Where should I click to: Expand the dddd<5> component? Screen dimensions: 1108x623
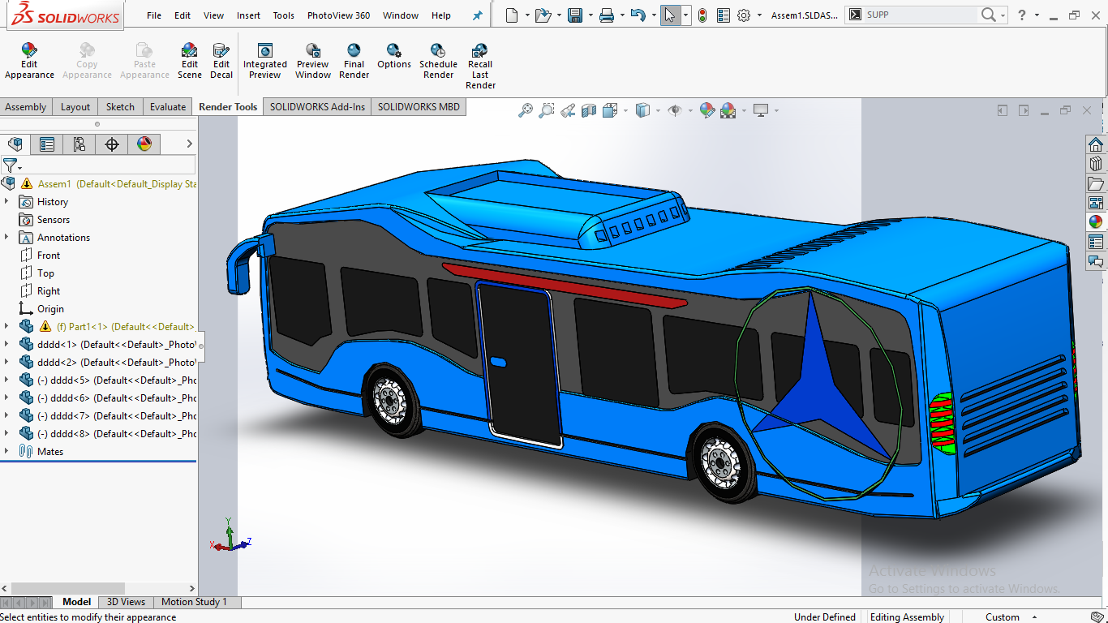click(6, 380)
